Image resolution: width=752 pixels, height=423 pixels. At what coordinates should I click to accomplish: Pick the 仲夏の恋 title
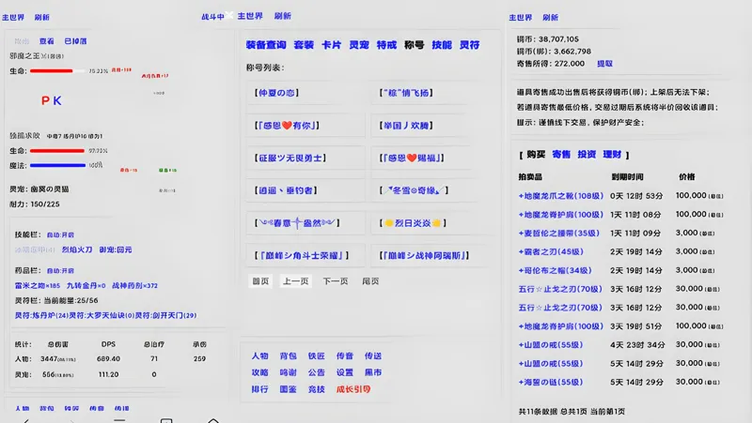pos(276,93)
